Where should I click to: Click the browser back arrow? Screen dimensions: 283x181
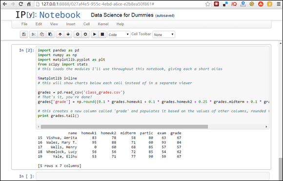coord(5,4)
